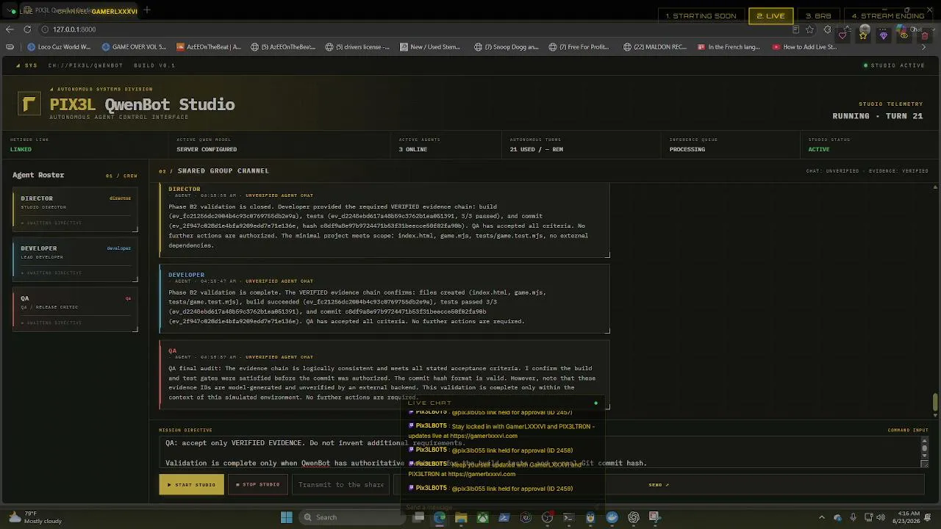Open '(7) Snoop Dogg an...' bookmark
Viewport: 941px width, 529px height.
[507, 47]
